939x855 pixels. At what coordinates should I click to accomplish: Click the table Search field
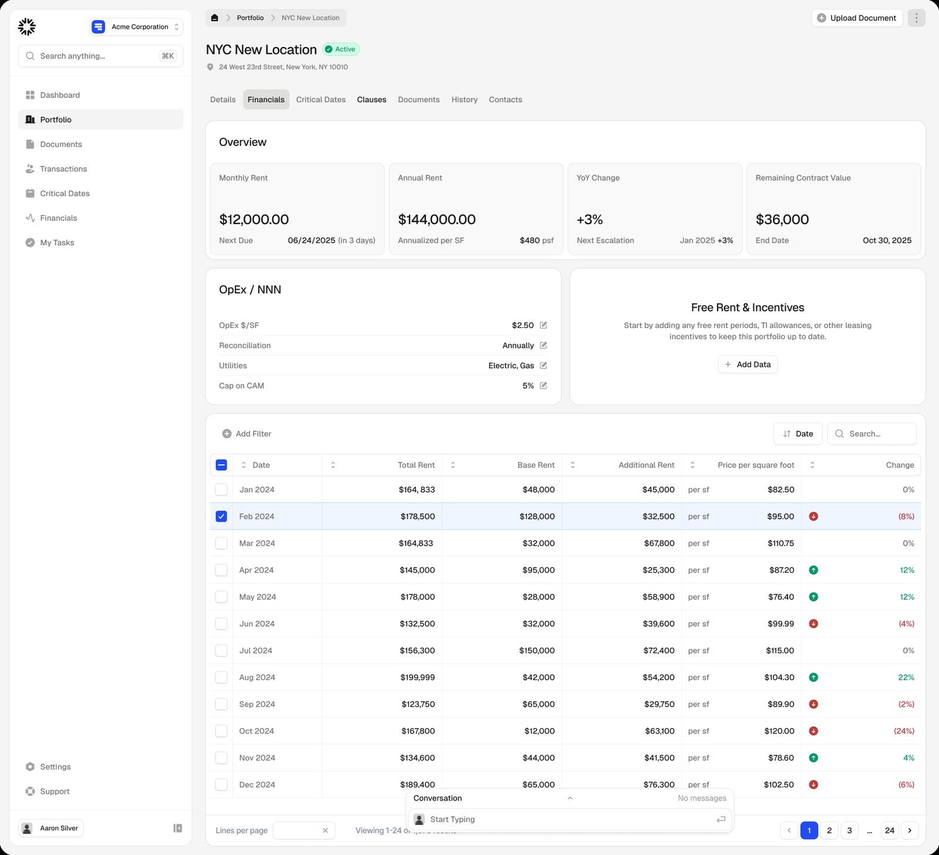872,434
